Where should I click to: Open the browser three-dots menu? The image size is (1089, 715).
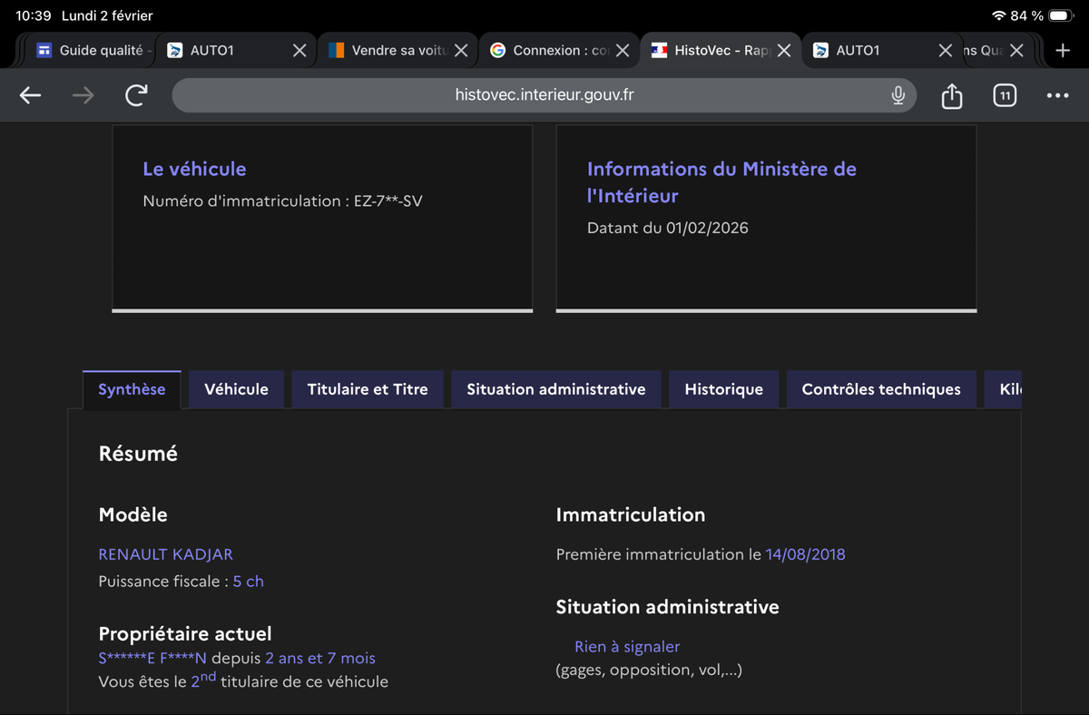point(1057,95)
